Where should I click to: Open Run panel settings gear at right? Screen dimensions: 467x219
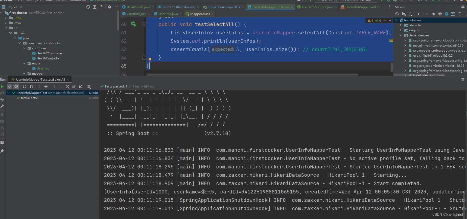463,79
